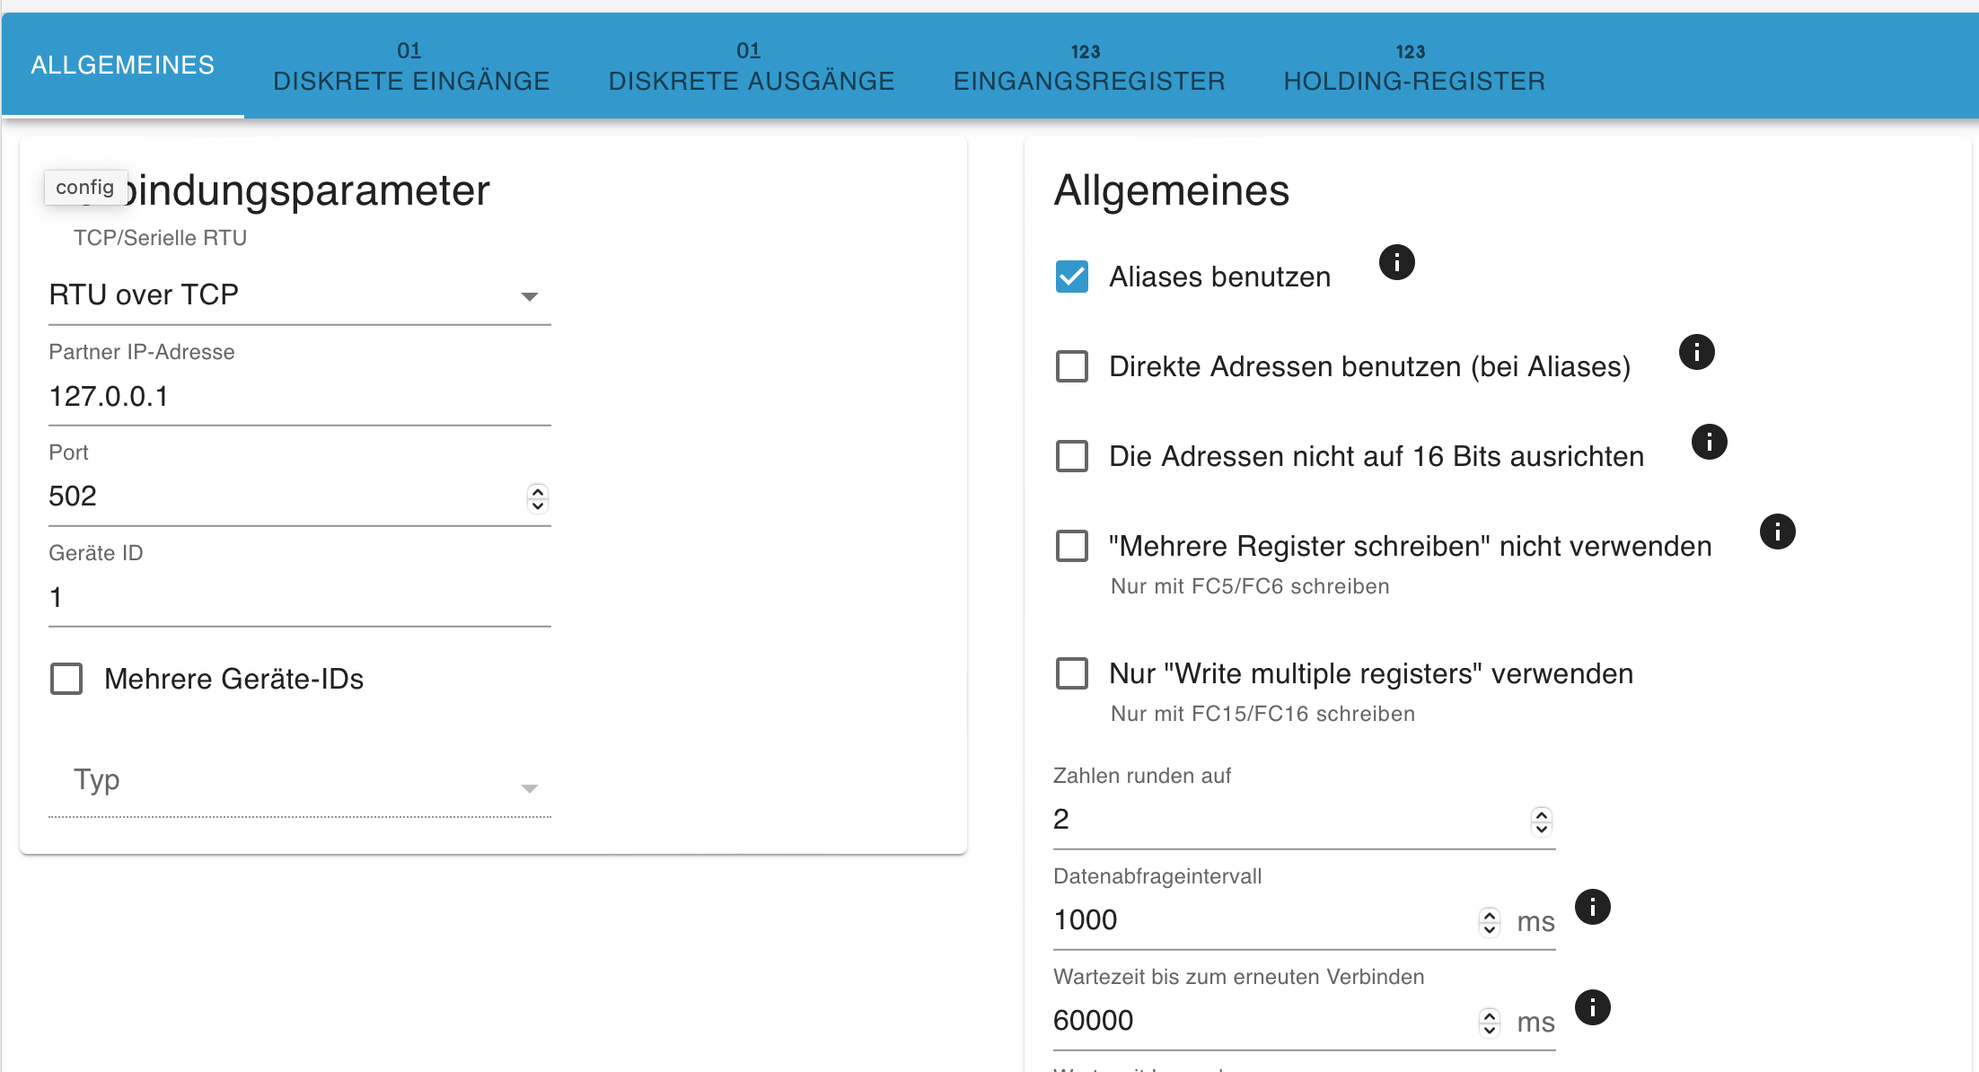Click info icon next to Datenabfrageintervall
The height and width of the screenshot is (1072, 1979).
[x=1592, y=907]
